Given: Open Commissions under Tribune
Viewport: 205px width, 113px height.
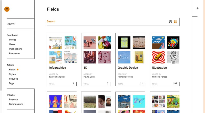Looking at the screenshot, I should [x=16, y=104].
